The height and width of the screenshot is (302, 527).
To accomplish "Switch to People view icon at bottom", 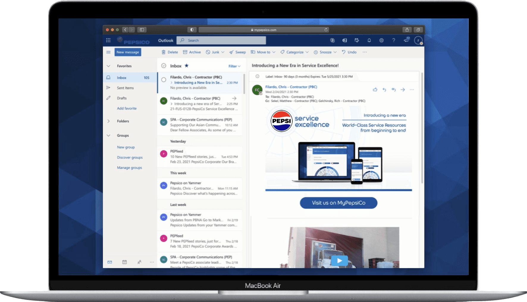I will click(x=139, y=262).
